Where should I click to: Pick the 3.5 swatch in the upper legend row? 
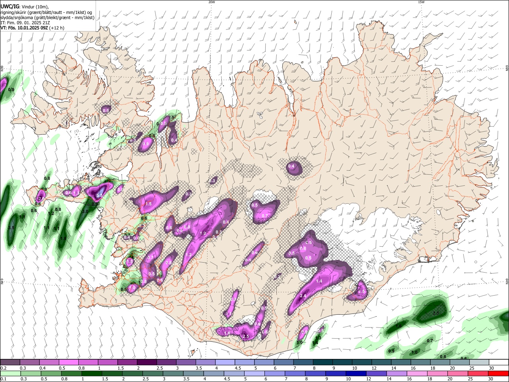pyautogui.click(x=205, y=363)
